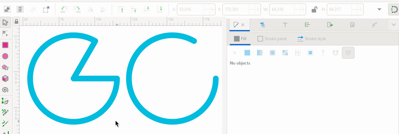Screen dimensions: 399x134
Task: Set fill to radial gradient
Action: pyautogui.click(x=273, y=53)
